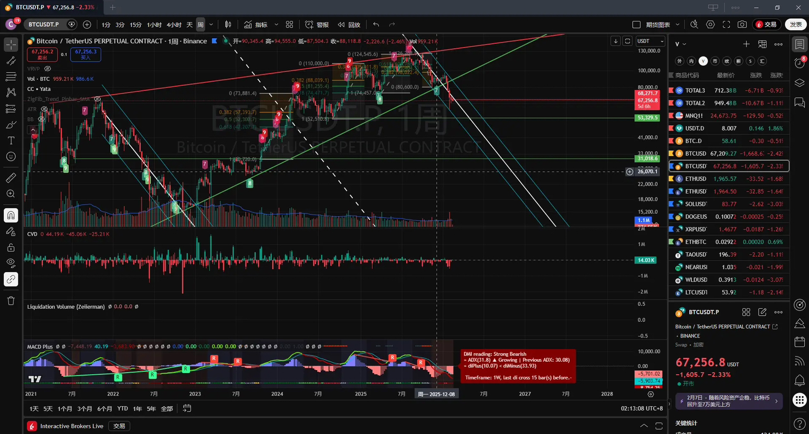Open the Fibonacci and Gann tools

[10, 77]
